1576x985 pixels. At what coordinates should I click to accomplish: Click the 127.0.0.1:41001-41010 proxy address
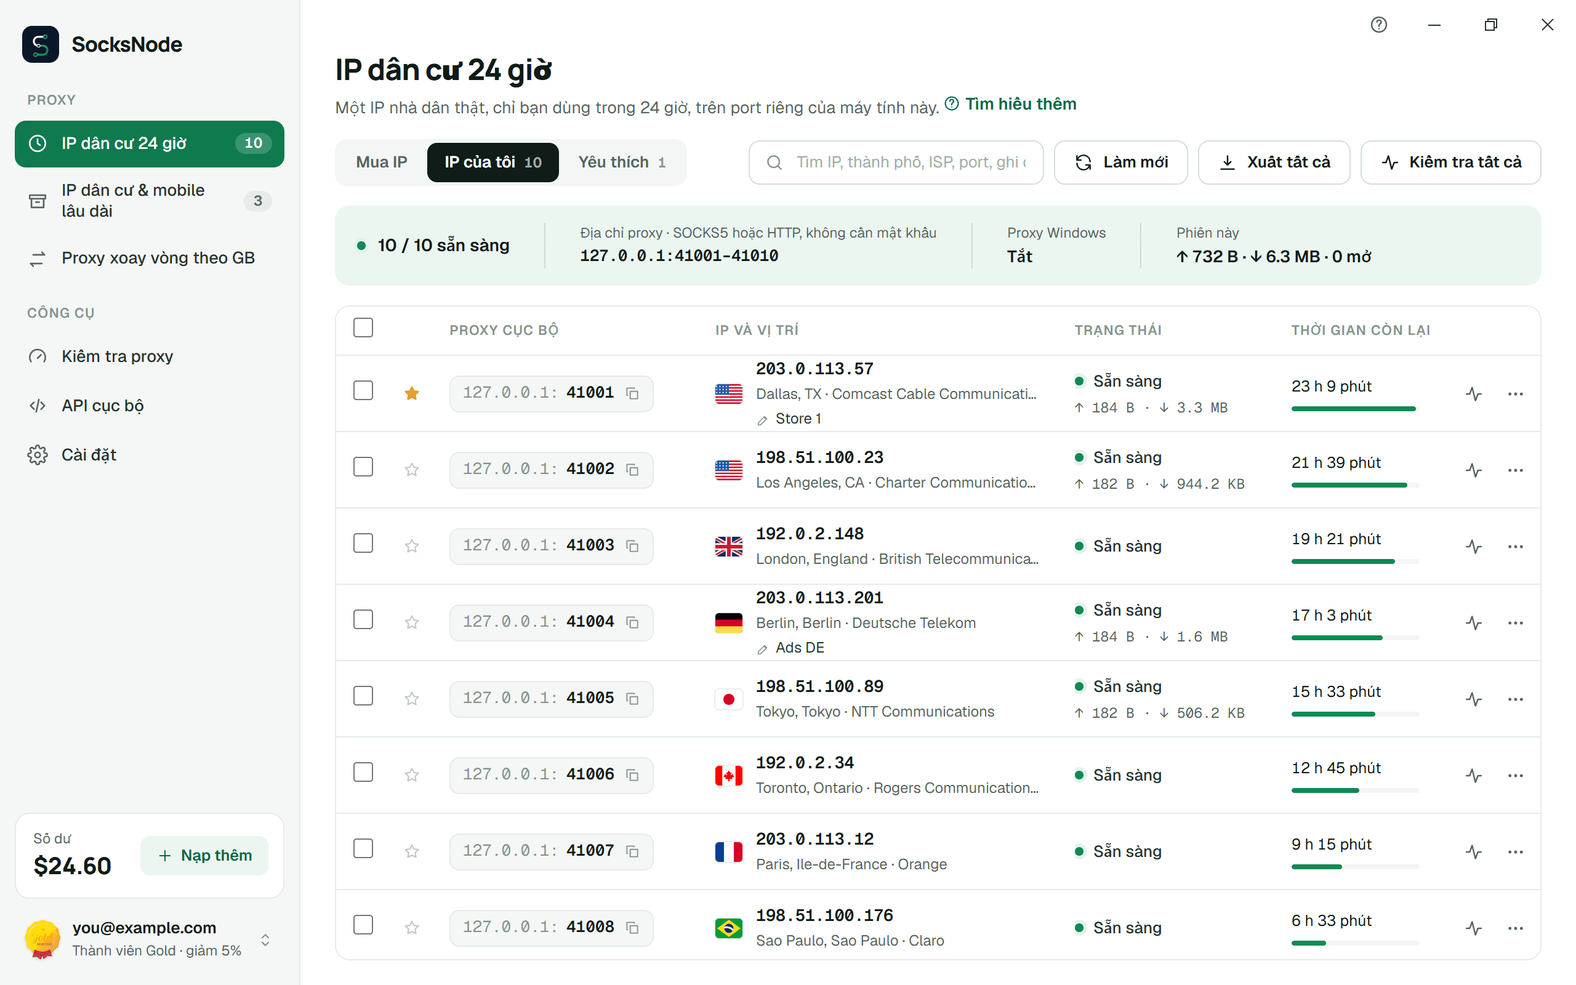click(679, 256)
